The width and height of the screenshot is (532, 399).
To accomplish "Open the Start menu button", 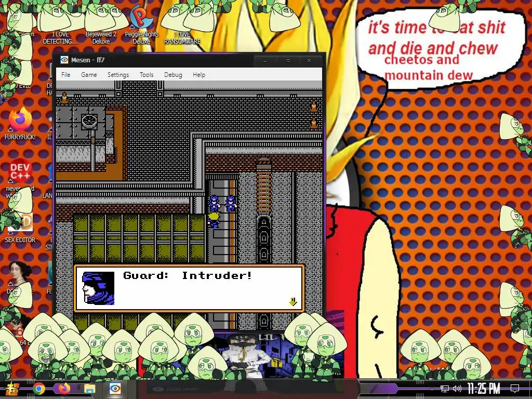I will pos(13,389).
